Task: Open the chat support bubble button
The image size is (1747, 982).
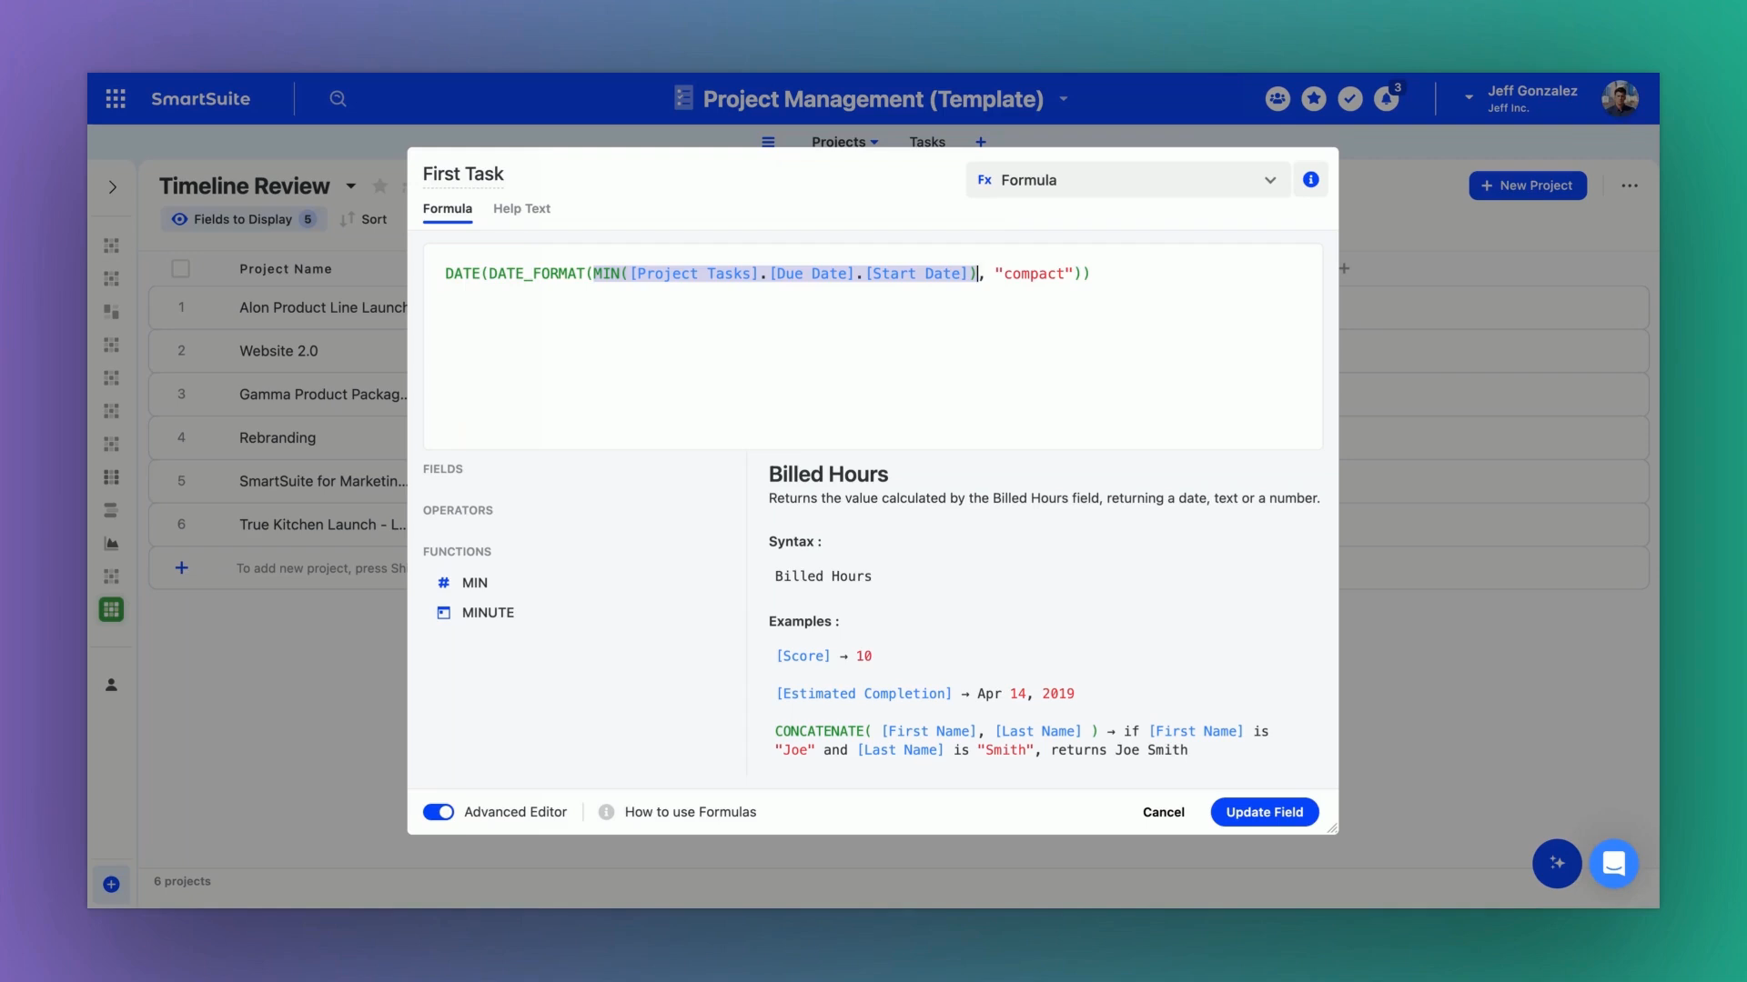Action: (1613, 863)
